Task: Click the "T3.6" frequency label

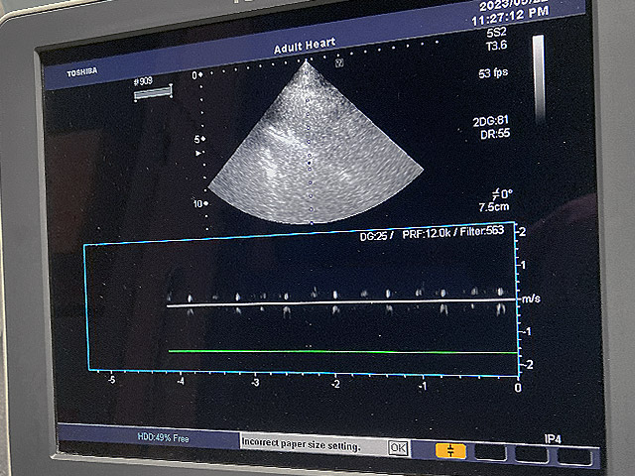Action: click(496, 45)
